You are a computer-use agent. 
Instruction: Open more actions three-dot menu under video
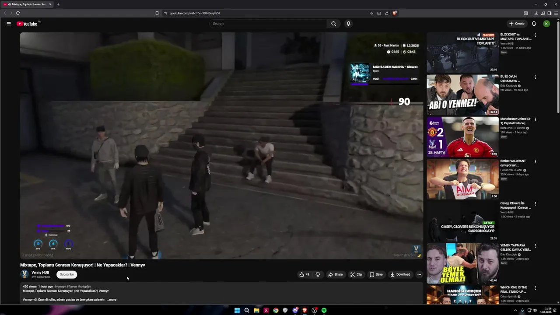pyautogui.click(x=419, y=274)
